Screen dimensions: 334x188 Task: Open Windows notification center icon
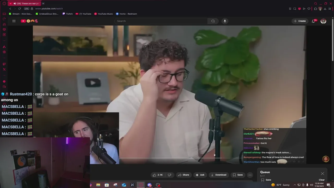coord(329,185)
